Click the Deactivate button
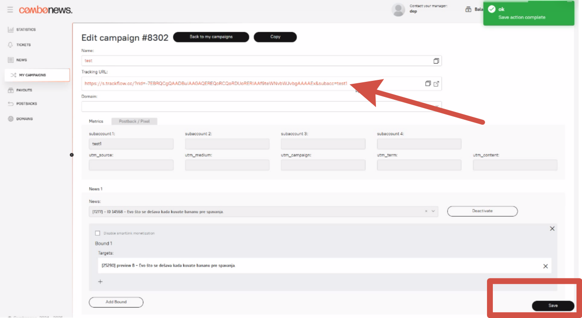The height and width of the screenshot is (318, 582). 482,211
